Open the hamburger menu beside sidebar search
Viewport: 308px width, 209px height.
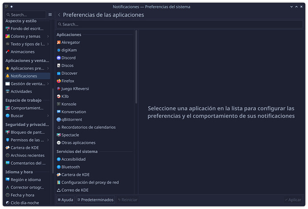(x=50, y=15)
